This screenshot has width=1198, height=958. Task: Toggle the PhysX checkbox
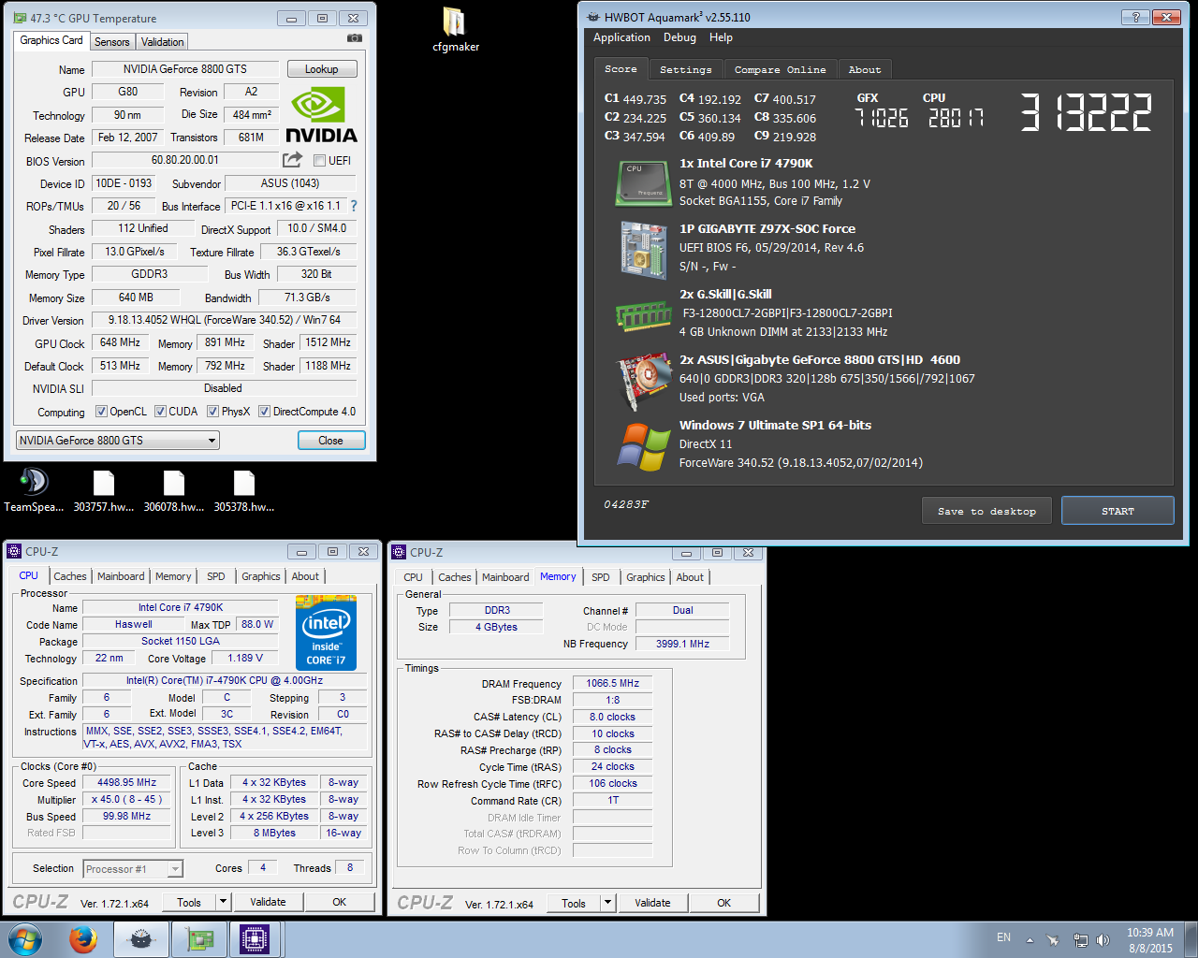click(212, 412)
